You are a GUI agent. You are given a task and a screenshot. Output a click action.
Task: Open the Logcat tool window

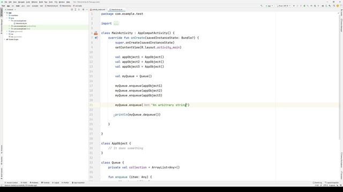(56, 182)
